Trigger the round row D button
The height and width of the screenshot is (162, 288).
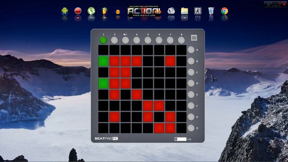click(x=191, y=83)
